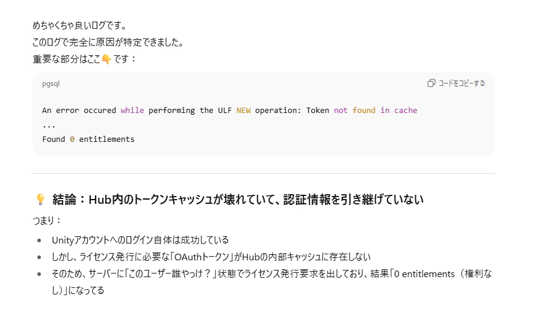Image resolution: width=538 pixels, height=315 pixels.
Task: Click the pointing-down finger emoji
Action: pyautogui.click(x=107, y=60)
